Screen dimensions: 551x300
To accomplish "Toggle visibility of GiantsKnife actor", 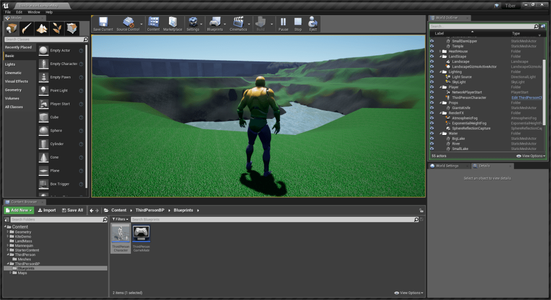I will pos(431,108).
